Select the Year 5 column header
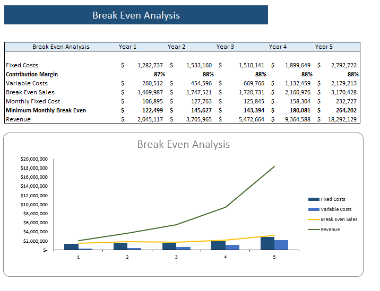 pos(324,47)
